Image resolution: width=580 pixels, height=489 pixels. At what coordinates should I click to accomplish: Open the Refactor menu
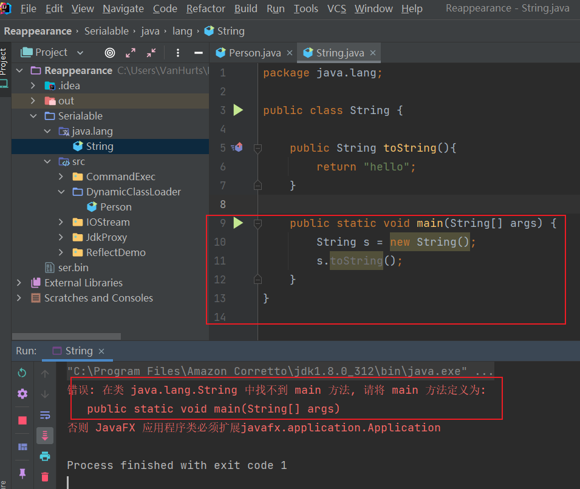point(205,8)
